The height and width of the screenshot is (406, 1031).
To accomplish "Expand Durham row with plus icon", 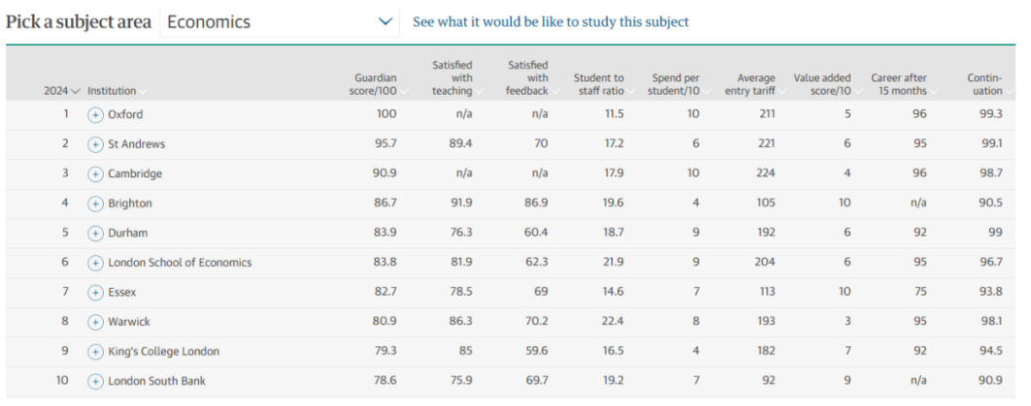I will pos(95,234).
